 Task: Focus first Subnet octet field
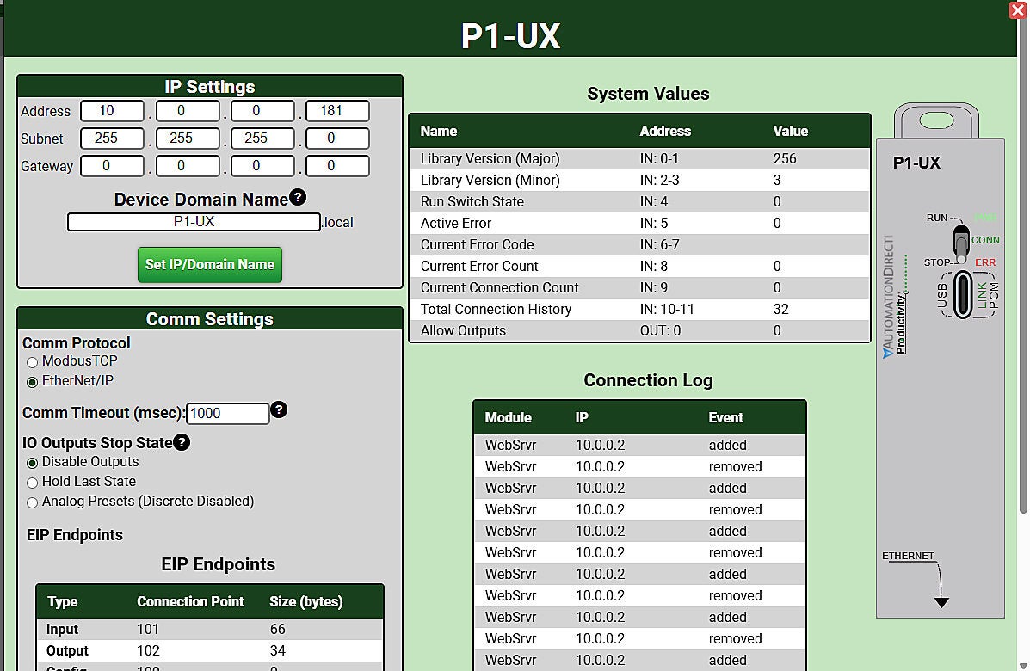point(113,139)
